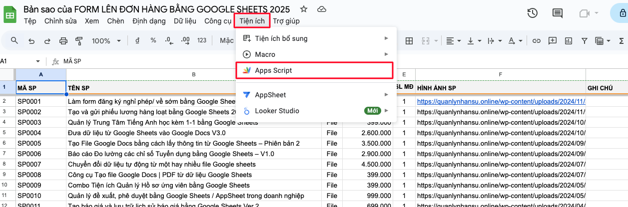The image size is (628, 207).
Task: Activate the paint format tool
Action: click(79, 41)
